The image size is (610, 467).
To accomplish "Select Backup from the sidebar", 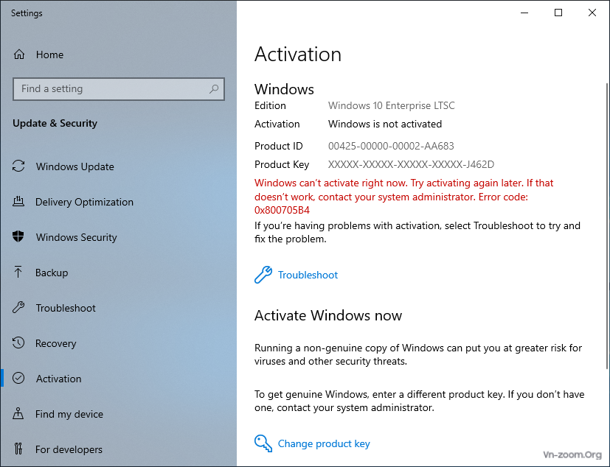I will 52,273.
